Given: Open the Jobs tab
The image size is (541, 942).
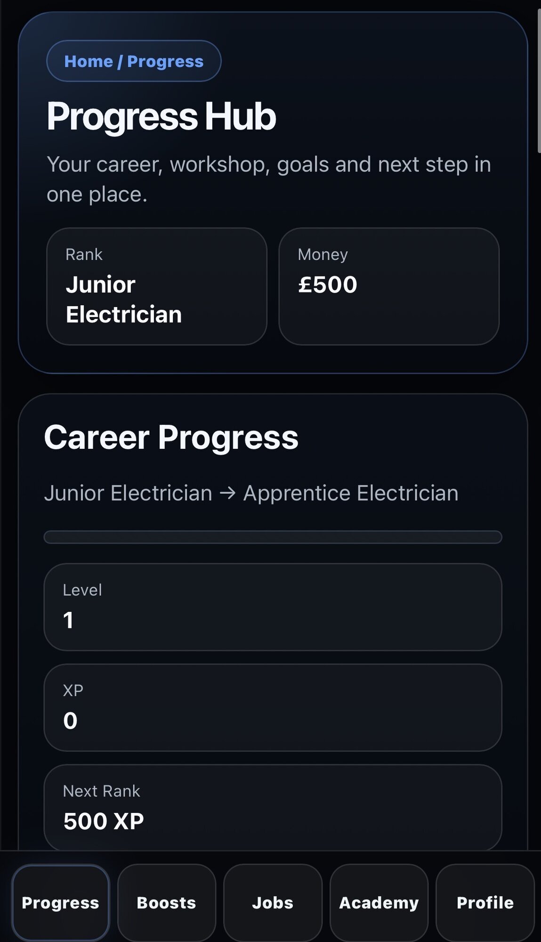Looking at the screenshot, I should 273,903.
